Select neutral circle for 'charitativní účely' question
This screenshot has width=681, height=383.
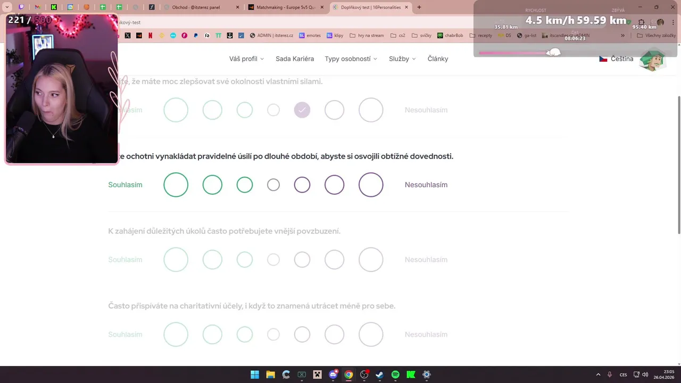(x=273, y=335)
